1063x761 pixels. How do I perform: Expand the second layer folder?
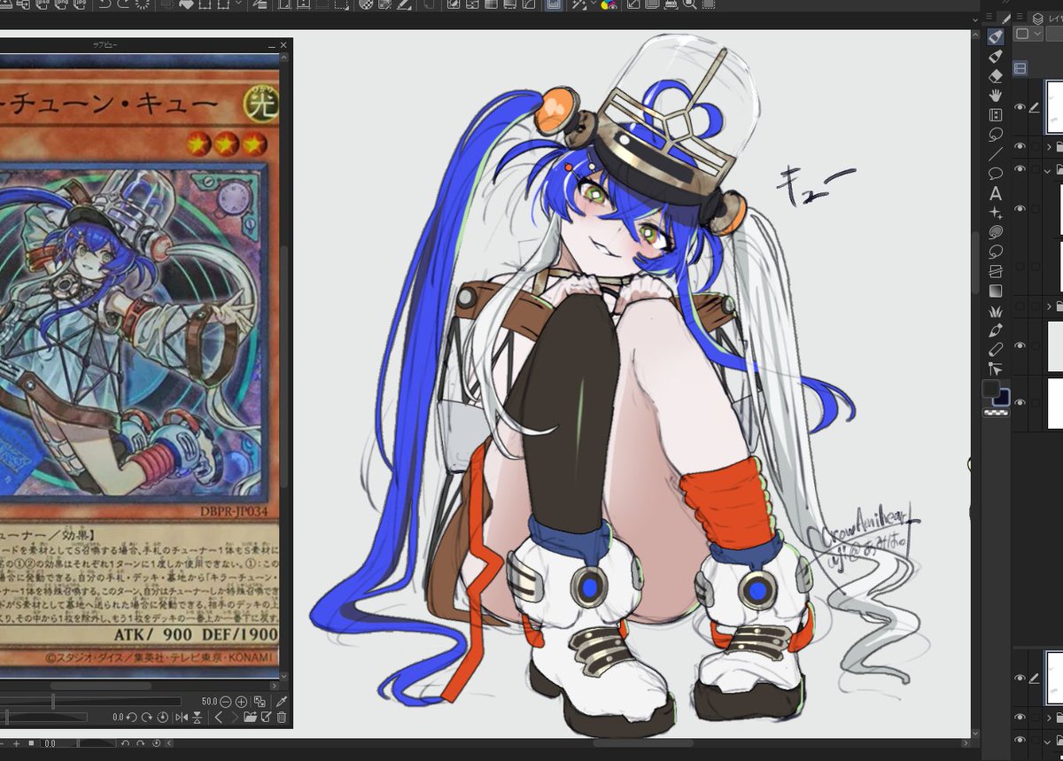[x=1050, y=147]
